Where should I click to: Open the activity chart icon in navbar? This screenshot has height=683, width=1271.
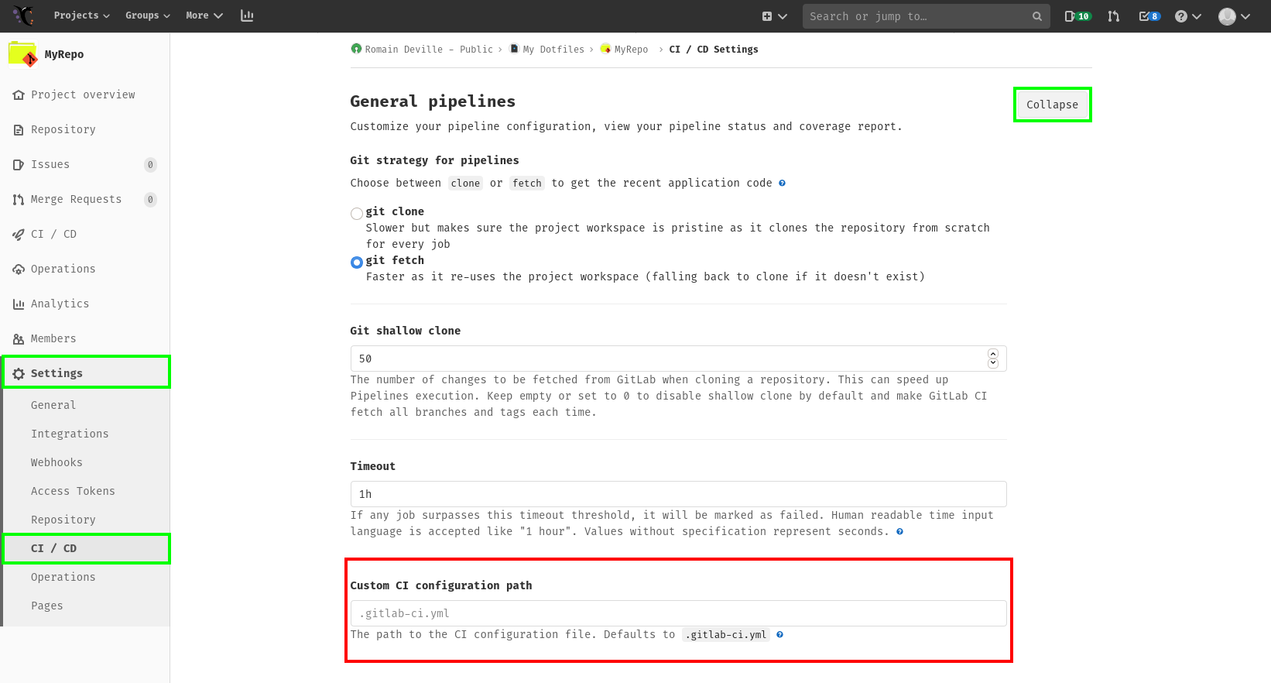(x=247, y=15)
